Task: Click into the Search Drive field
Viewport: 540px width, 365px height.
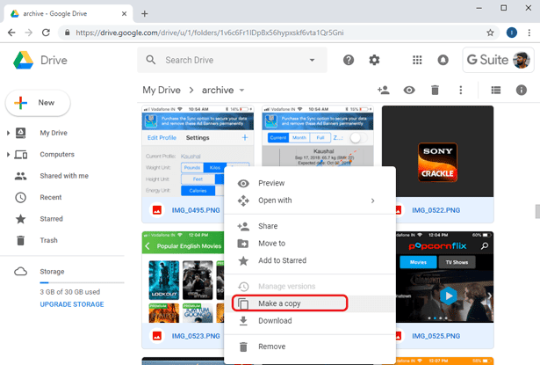Action: (232, 60)
